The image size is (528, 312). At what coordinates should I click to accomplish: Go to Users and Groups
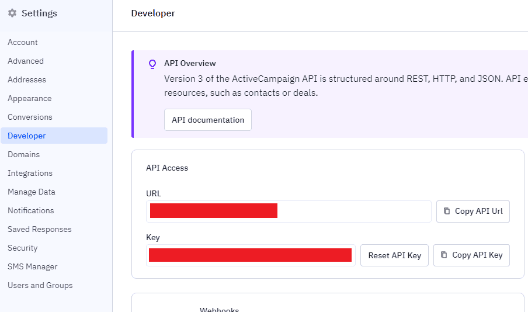pos(40,285)
